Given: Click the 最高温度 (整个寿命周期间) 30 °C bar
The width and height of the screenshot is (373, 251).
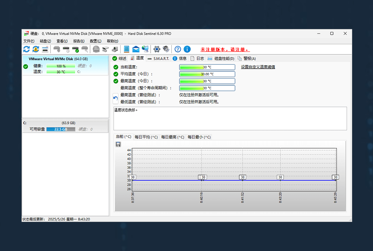Looking at the screenshot, I should (207, 88).
